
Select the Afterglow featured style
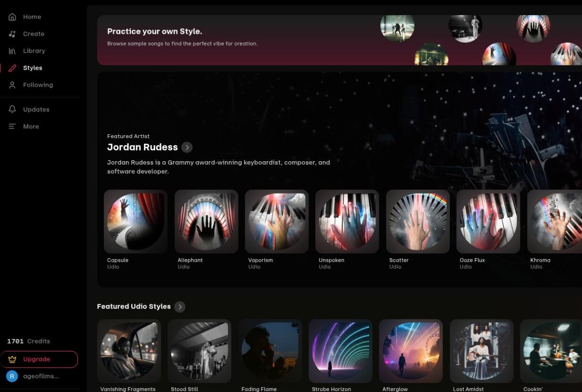(411, 351)
